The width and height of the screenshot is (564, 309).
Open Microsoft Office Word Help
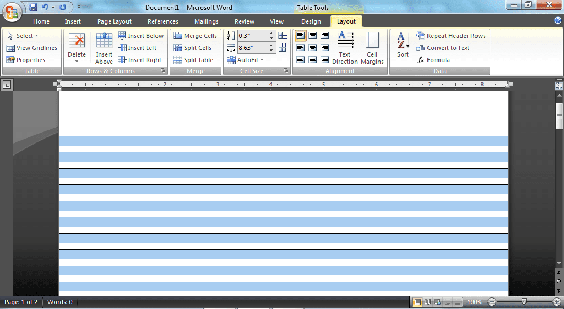click(x=558, y=20)
